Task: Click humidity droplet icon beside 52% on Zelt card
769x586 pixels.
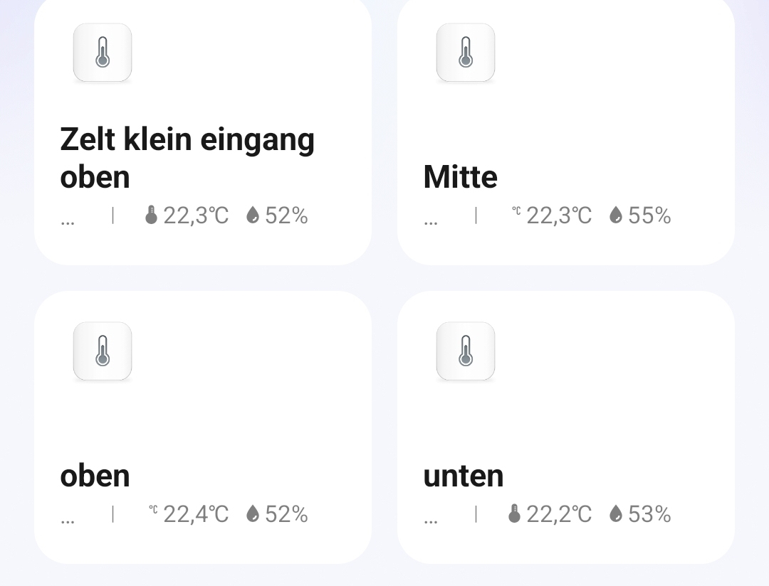Action: [253, 215]
